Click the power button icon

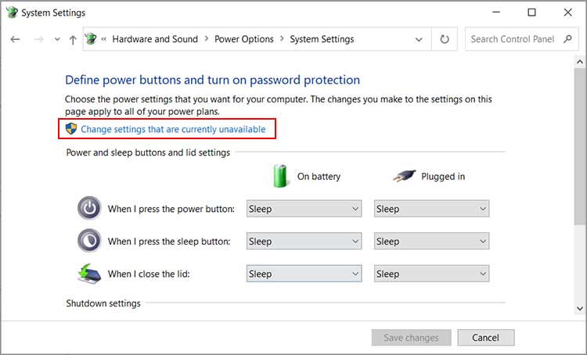point(90,208)
